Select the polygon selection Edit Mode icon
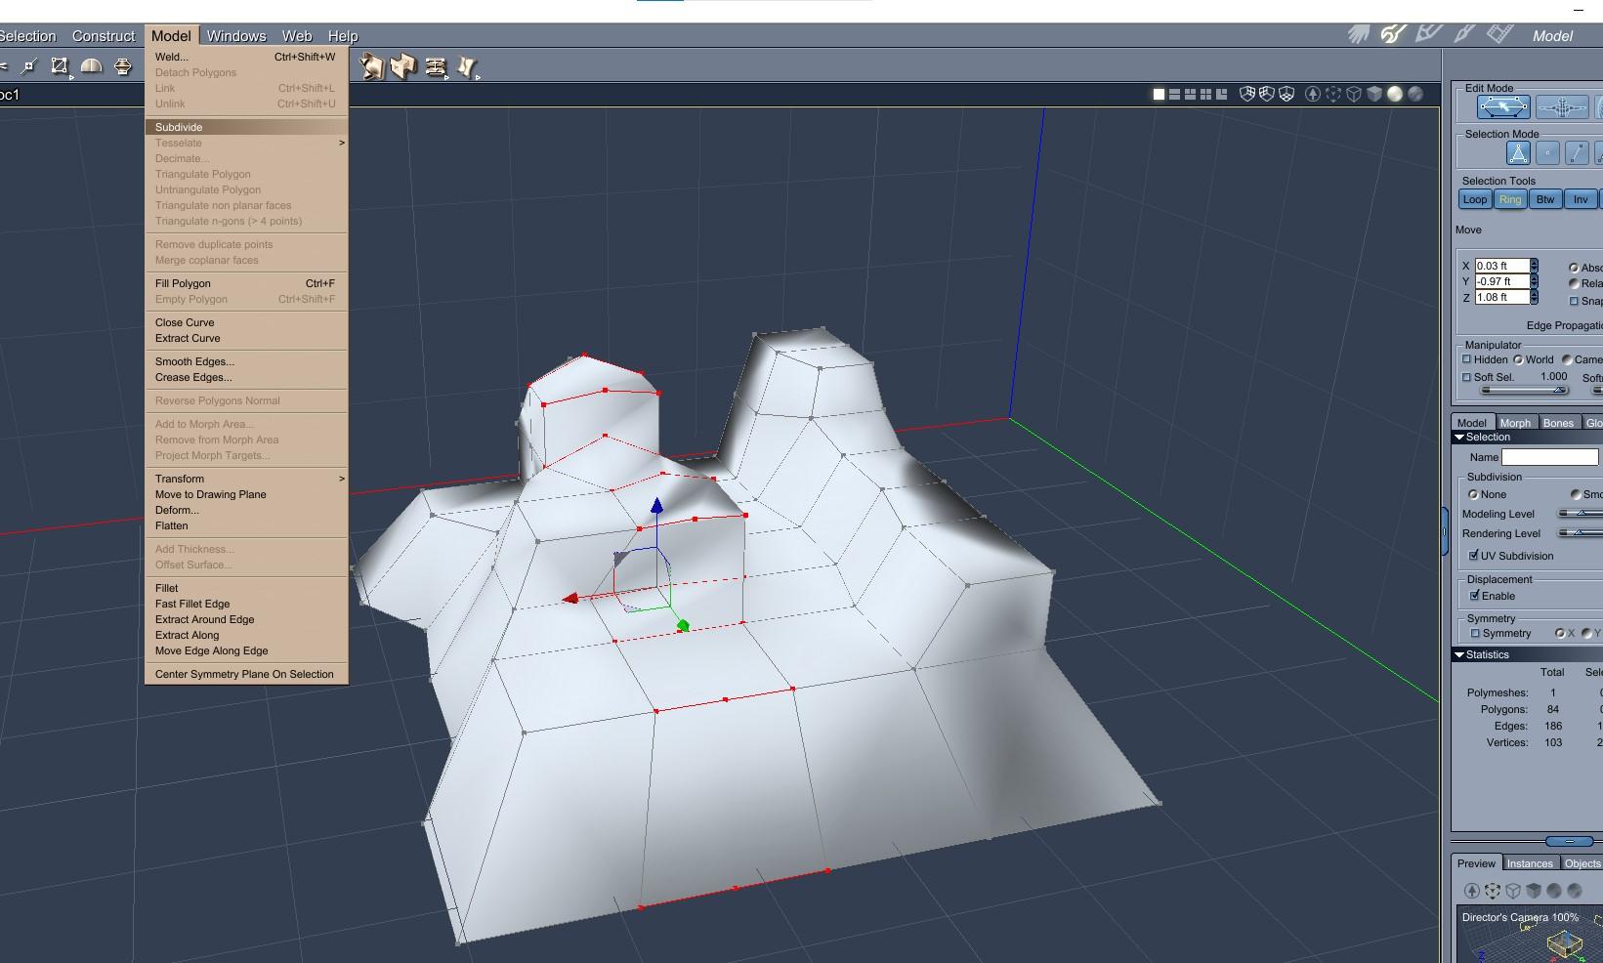 pos(1503,107)
